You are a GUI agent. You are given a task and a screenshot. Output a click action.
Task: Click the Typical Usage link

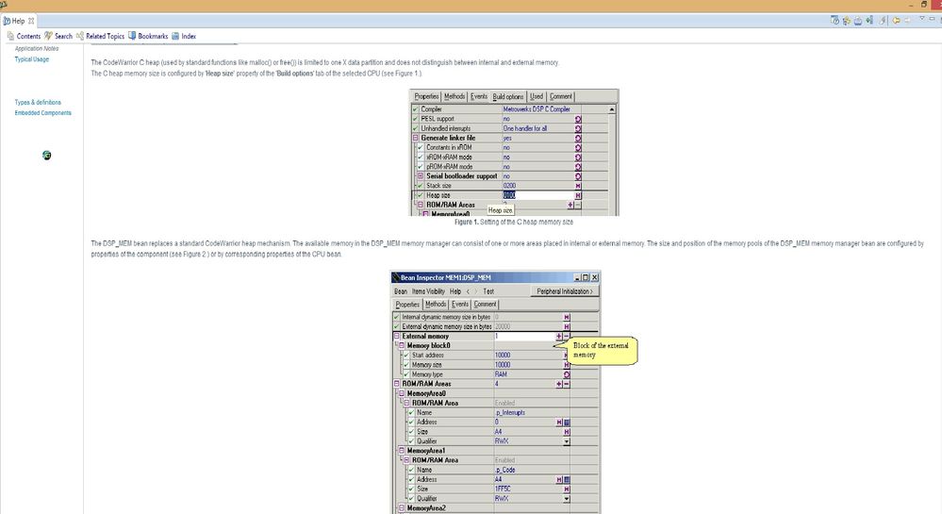point(32,59)
